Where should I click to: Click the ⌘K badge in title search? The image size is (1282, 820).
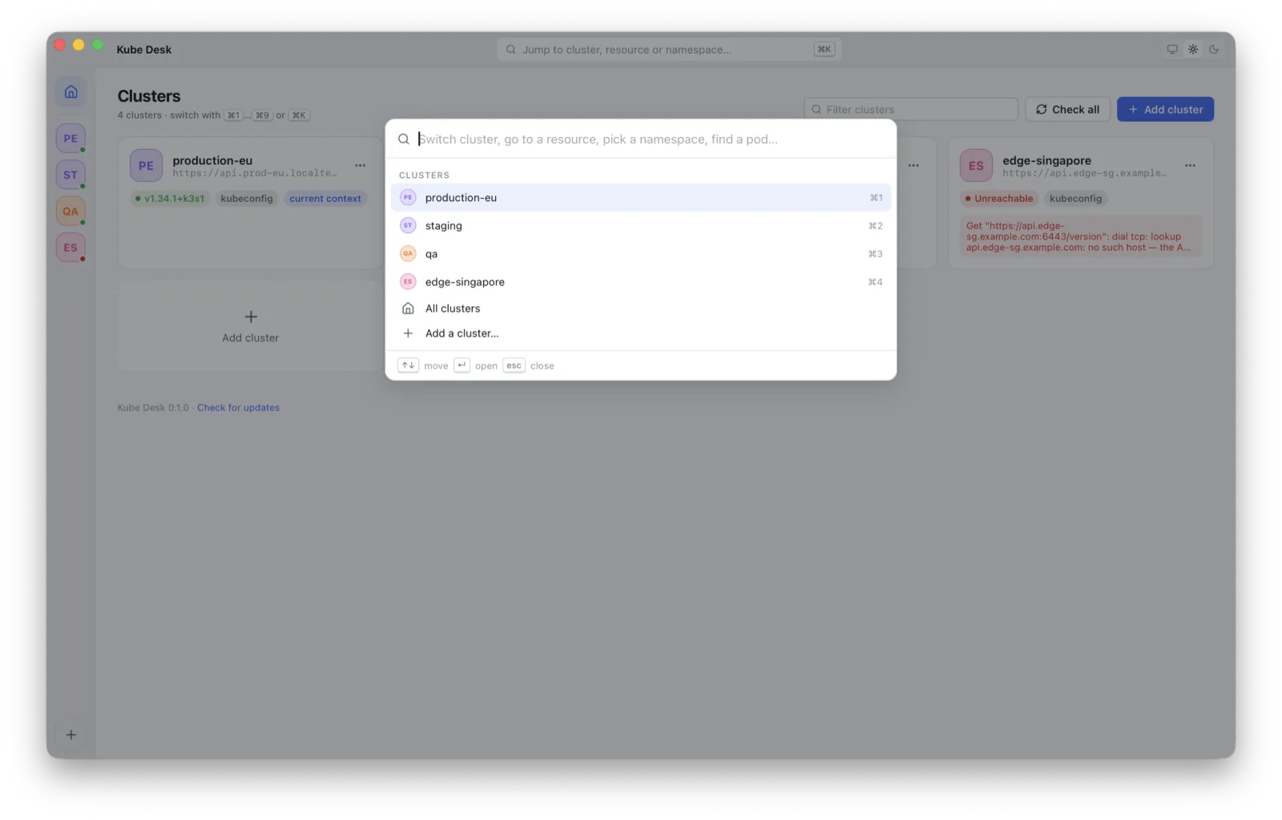pos(824,49)
